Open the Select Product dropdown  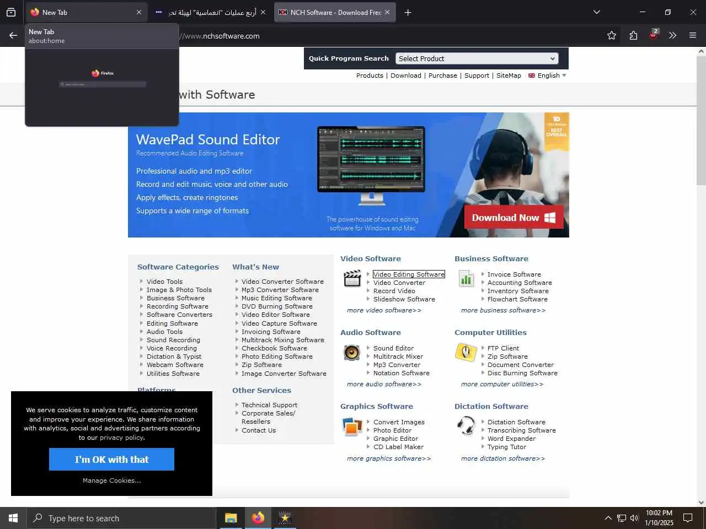(477, 58)
